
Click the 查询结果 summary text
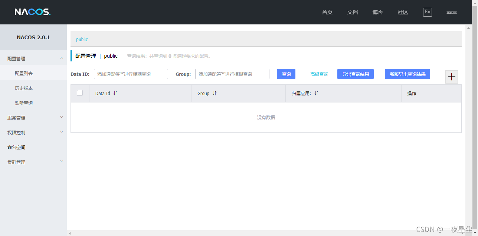[169, 56]
